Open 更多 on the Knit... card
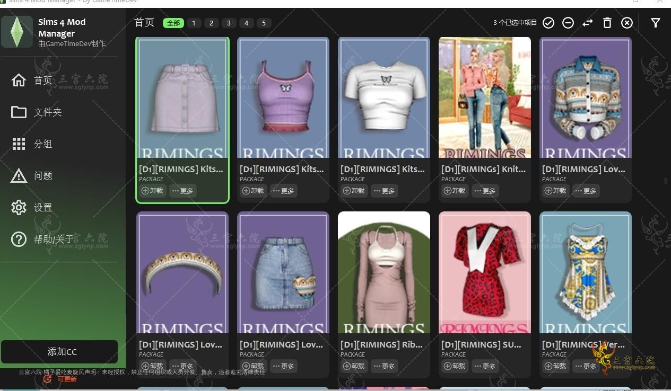Screen dimensions: 671x391 (x=485, y=191)
